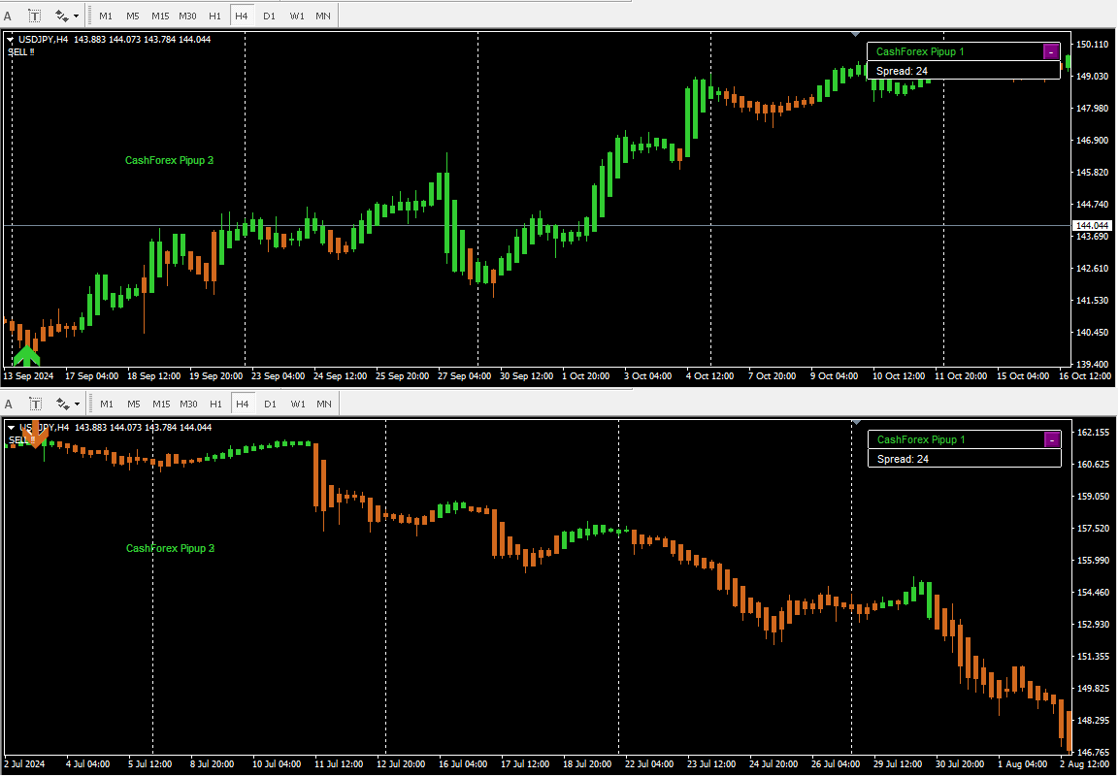
Task: Collapse the CashForex Pipup 1 panel in upper chart
Action: pos(1051,52)
